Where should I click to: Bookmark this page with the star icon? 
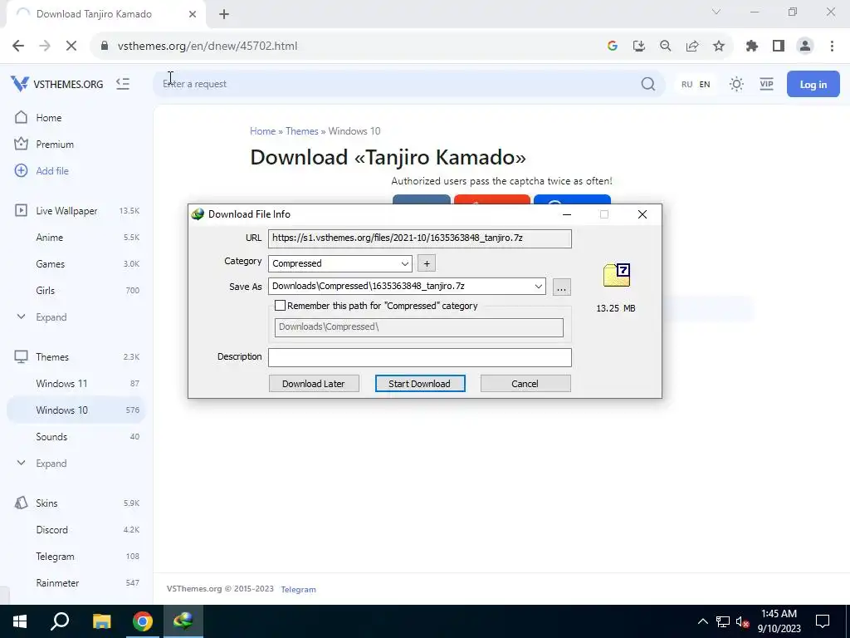pos(719,47)
